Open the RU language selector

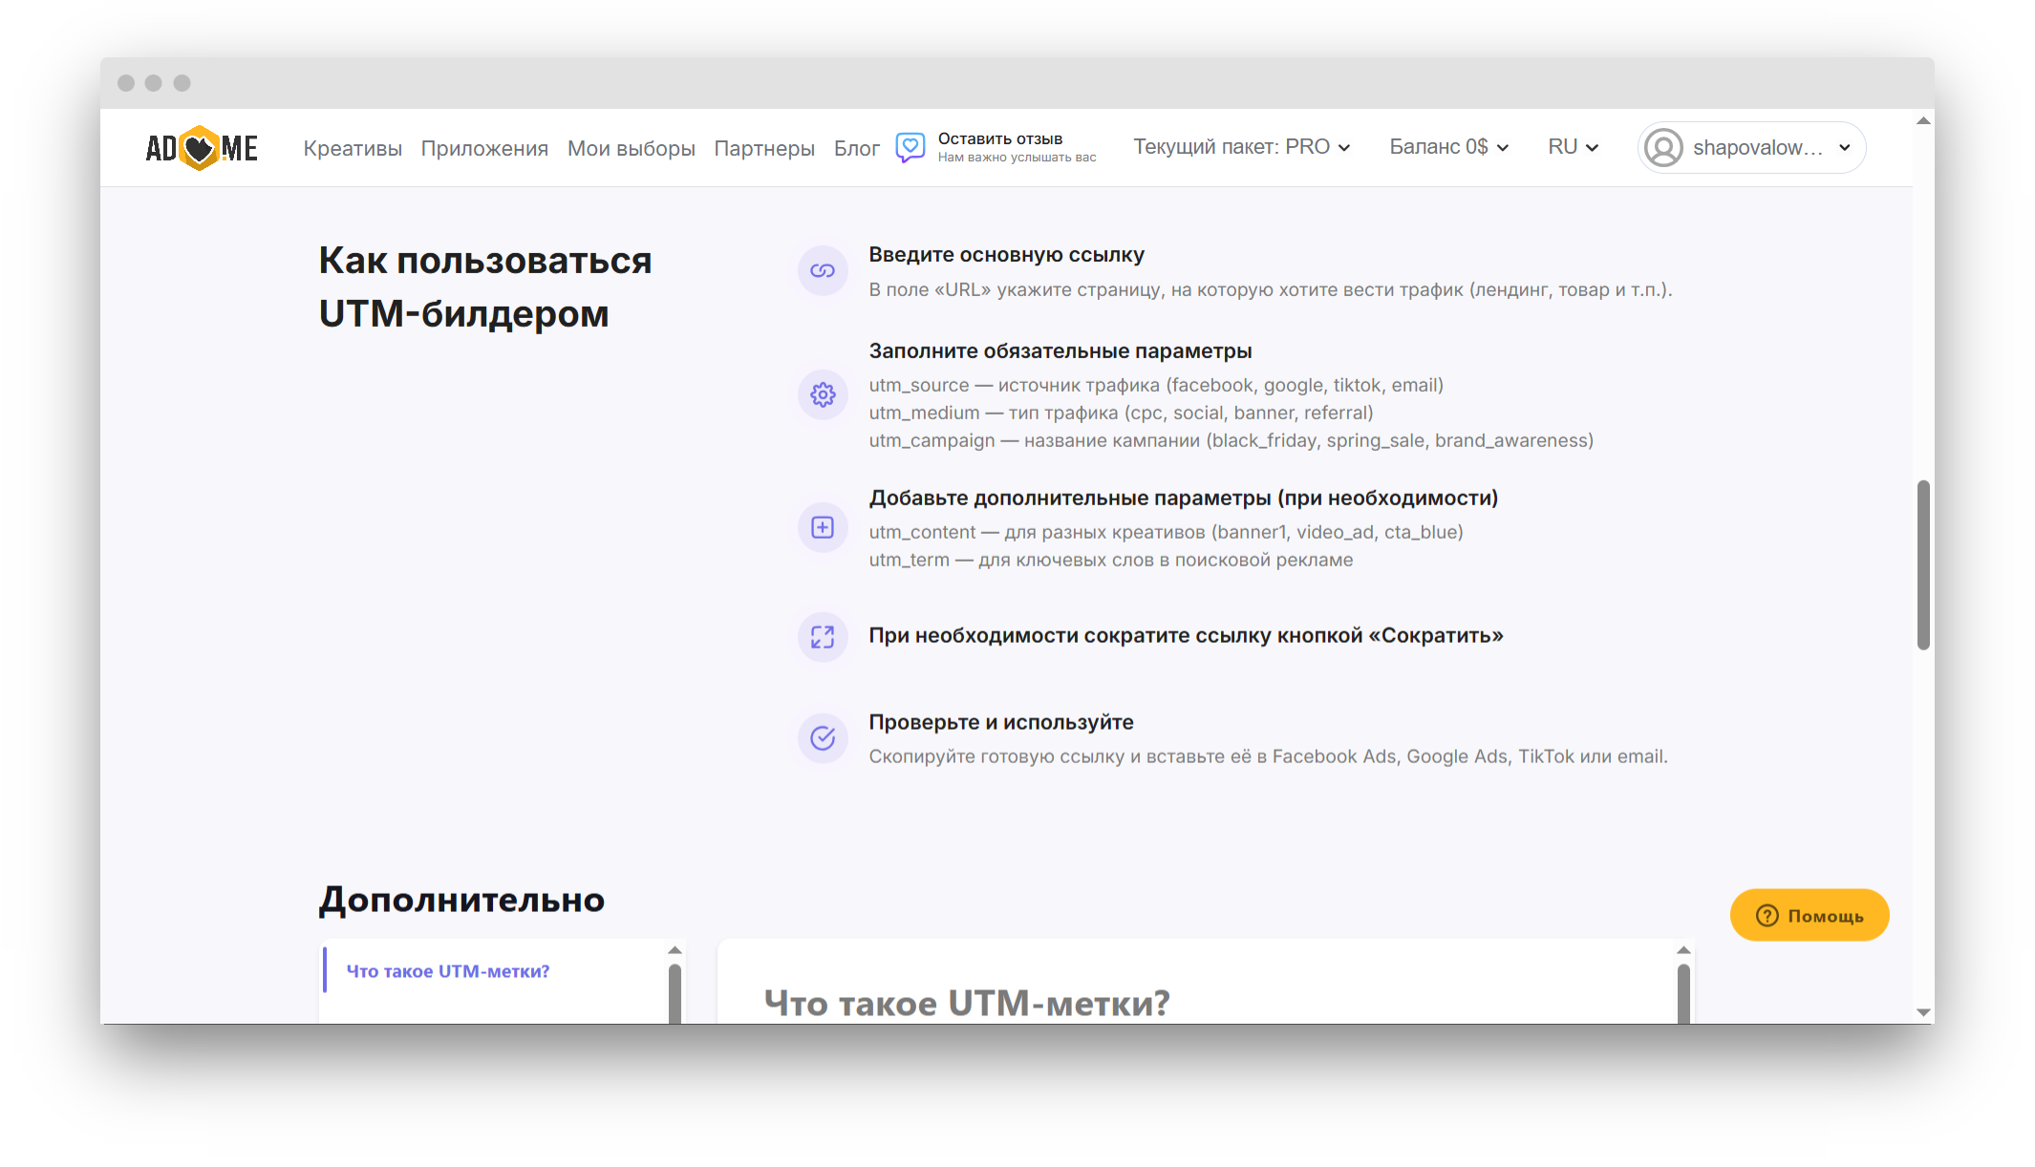pyautogui.click(x=1572, y=147)
